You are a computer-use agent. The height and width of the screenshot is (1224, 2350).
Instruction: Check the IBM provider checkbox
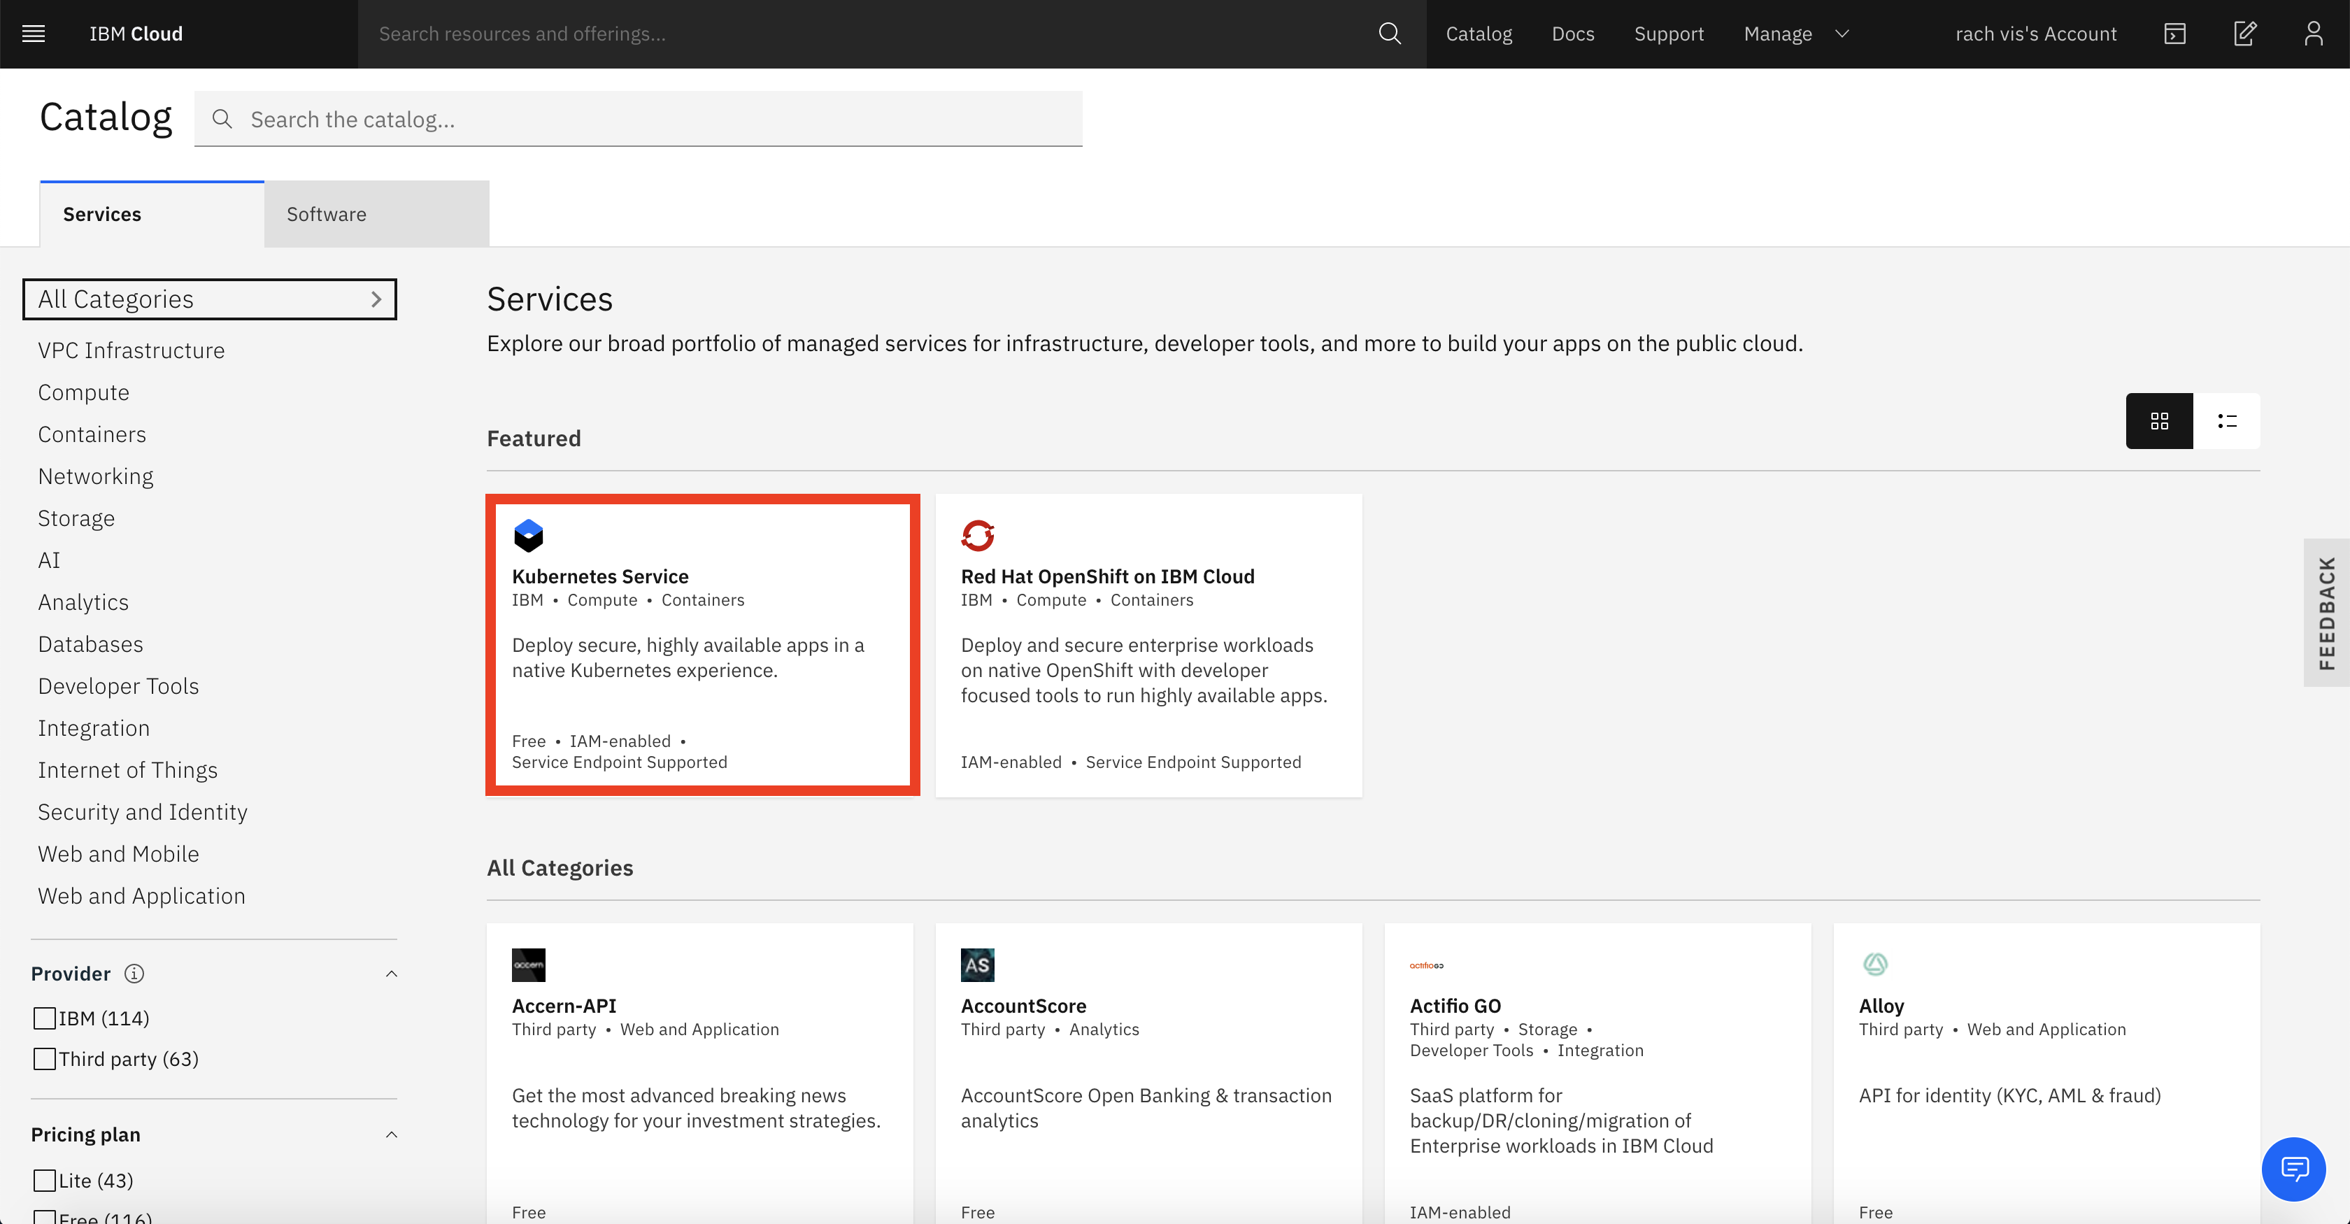[44, 1018]
